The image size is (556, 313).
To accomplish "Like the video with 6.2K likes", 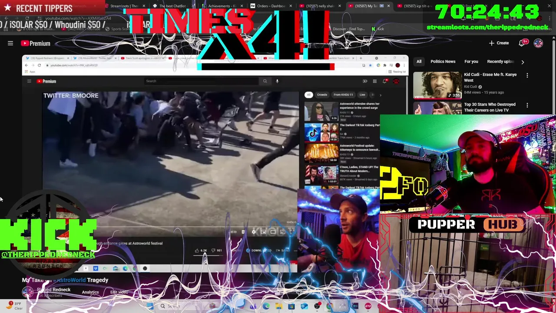I will click(x=201, y=250).
